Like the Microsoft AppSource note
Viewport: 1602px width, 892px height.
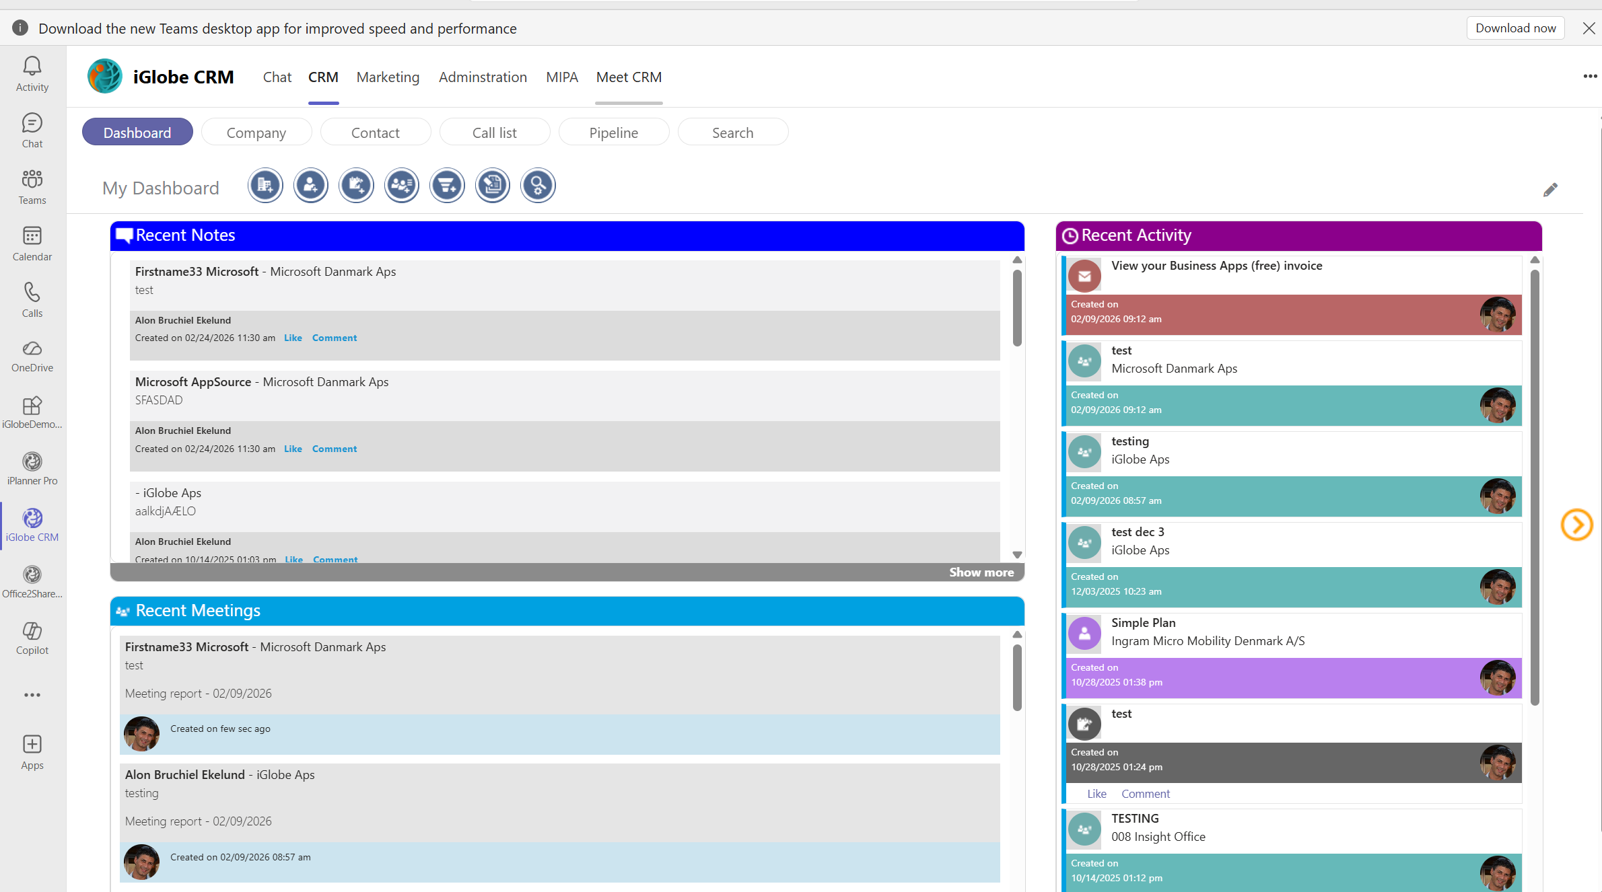293,449
